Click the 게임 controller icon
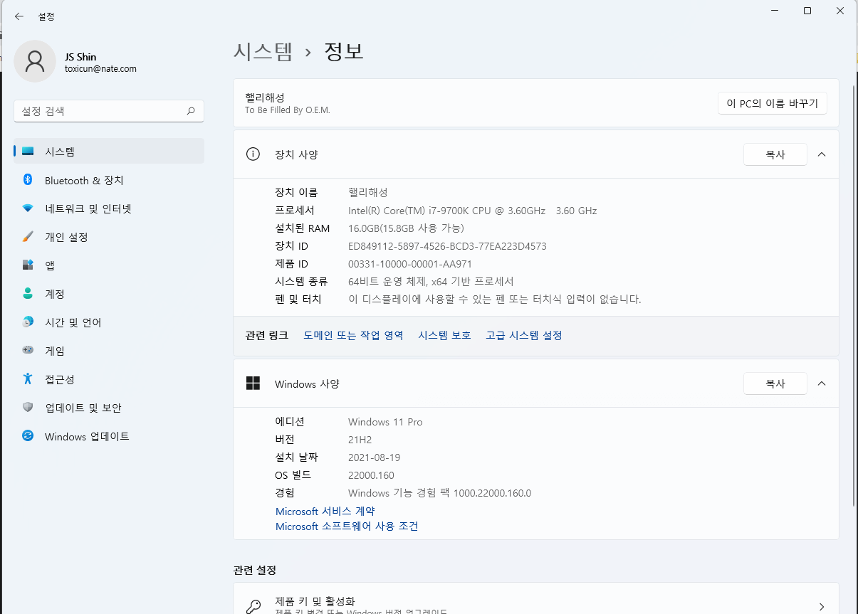This screenshot has width=858, height=614. pos(28,351)
